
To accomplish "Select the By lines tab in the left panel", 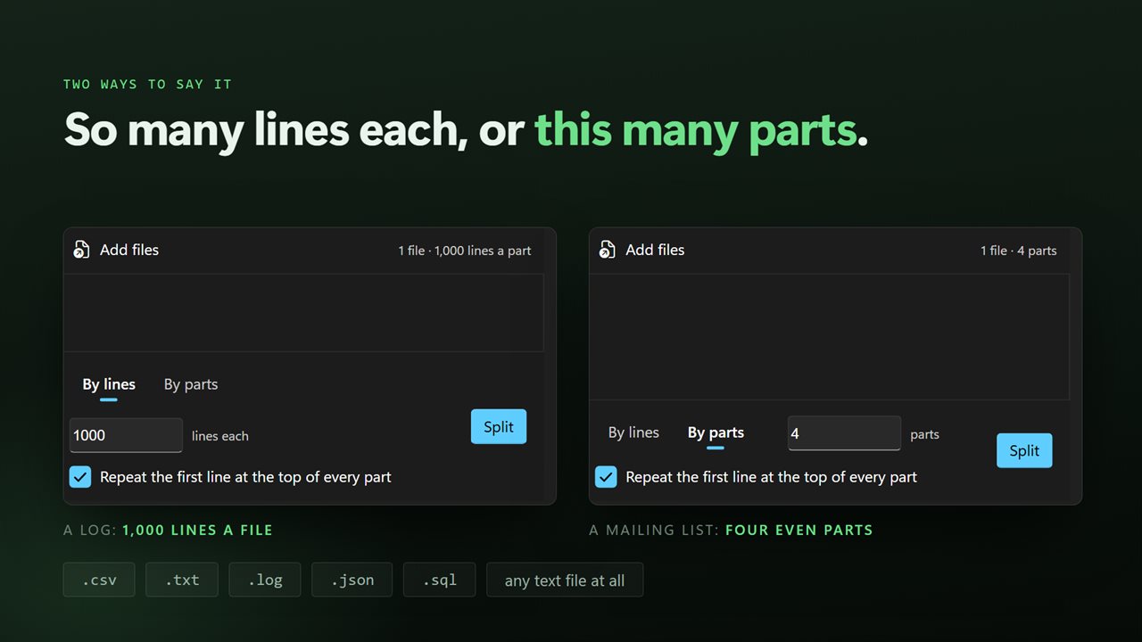I will 109,384.
